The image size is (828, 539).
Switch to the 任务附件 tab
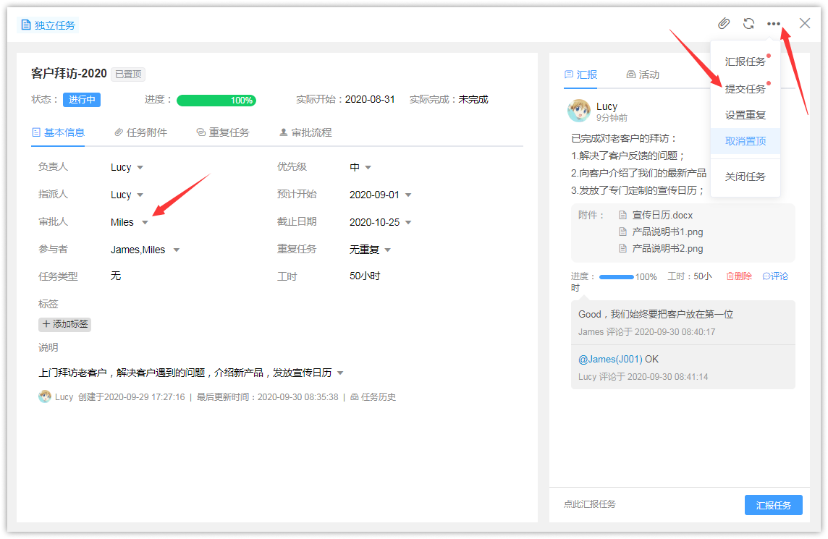[141, 132]
